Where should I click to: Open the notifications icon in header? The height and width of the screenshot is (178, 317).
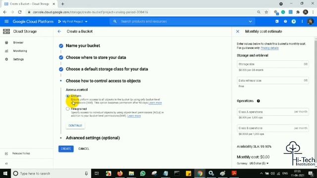point(294,21)
